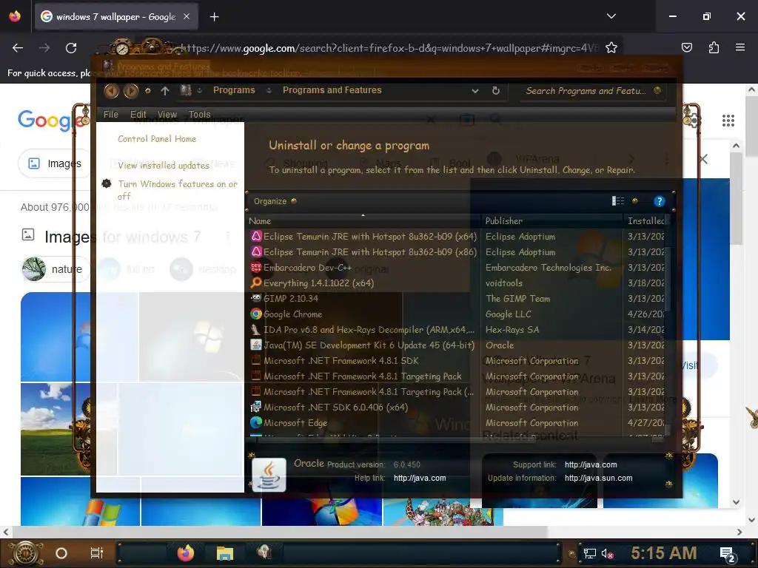Open the view options dropdown arrow
Viewport: 758px width, 568px height.
(635, 201)
